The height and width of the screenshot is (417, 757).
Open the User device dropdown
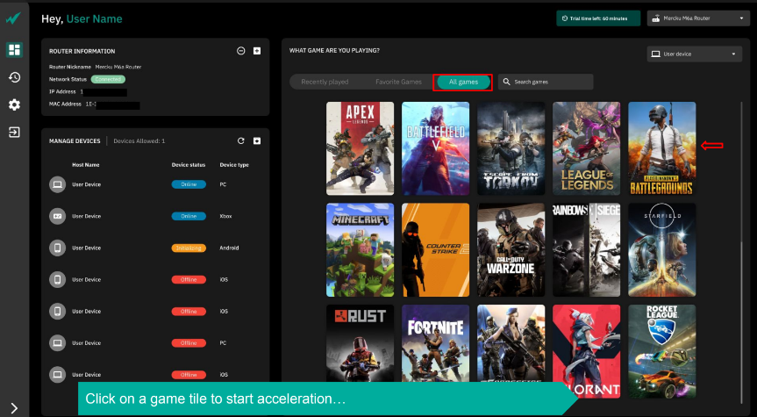click(x=695, y=54)
